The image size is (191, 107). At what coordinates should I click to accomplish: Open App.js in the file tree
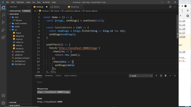point(19,33)
